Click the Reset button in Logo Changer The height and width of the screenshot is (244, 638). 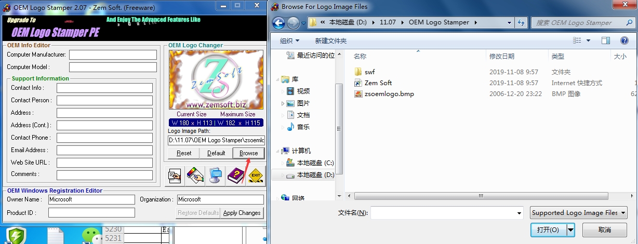184,153
